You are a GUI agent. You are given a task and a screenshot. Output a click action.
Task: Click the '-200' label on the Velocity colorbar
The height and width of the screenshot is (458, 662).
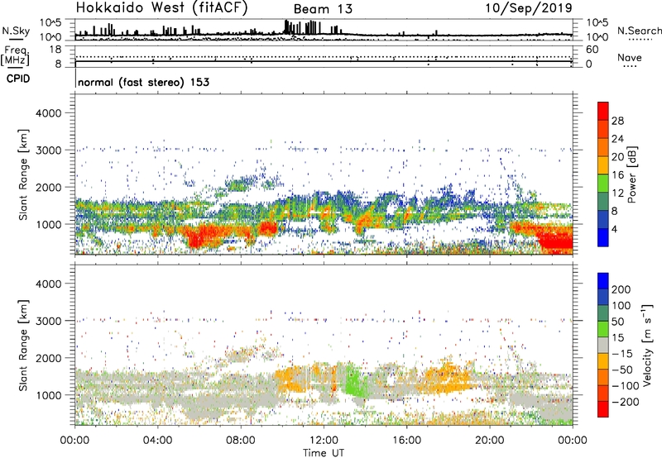click(x=625, y=402)
